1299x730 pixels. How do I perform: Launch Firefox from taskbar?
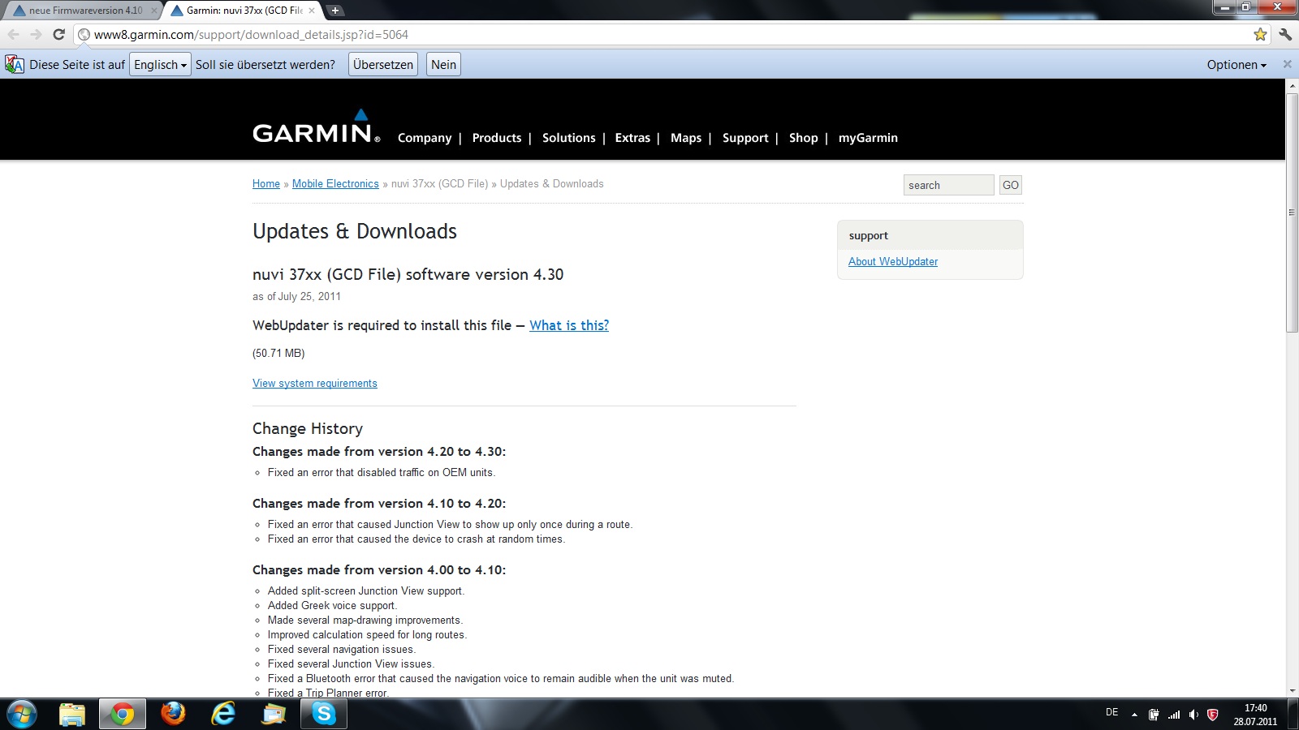pos(173,715)
